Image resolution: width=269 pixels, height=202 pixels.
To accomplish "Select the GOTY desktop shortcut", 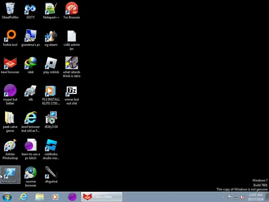I will pyautogui.click(x=30, y=11).
